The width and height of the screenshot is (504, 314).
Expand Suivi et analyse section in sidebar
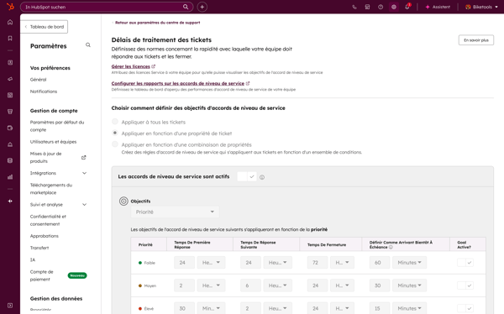point(84,204)
